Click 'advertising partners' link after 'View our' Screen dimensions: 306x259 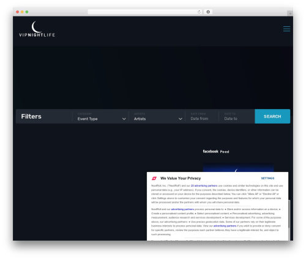pyautogui.click(x=225, y=226)
